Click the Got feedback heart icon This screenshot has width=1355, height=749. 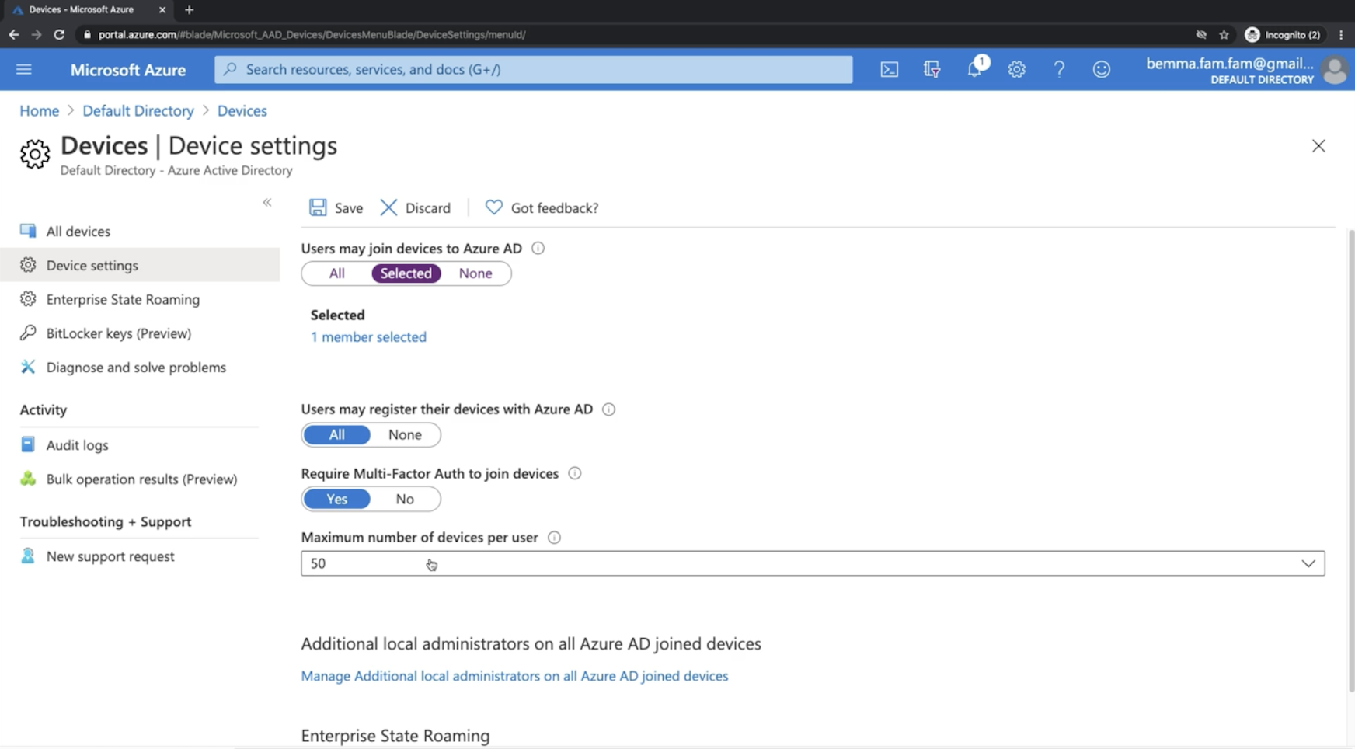point(493,207)
